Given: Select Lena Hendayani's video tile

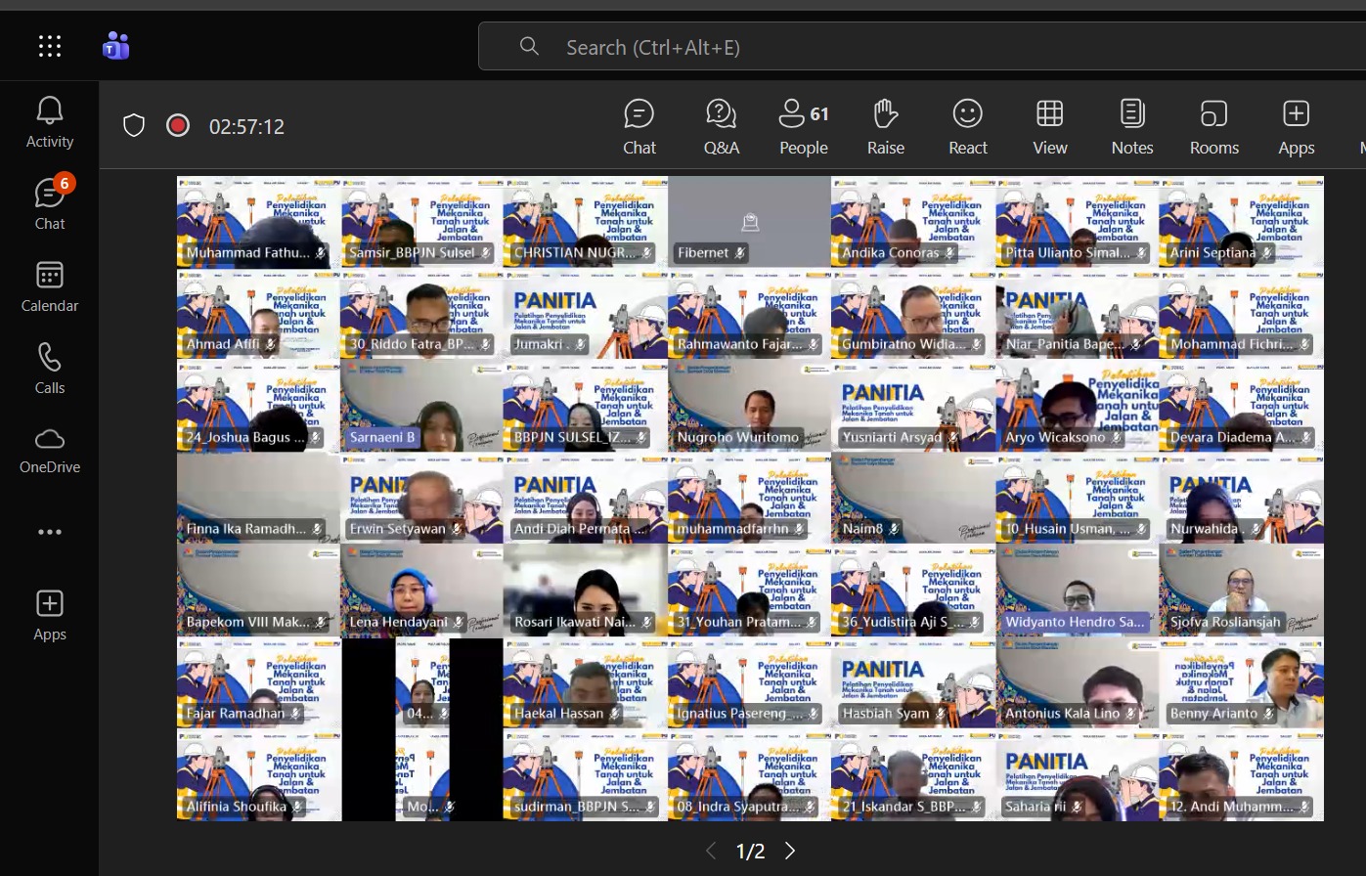Looking at the screenshot, I should (421, 591).
